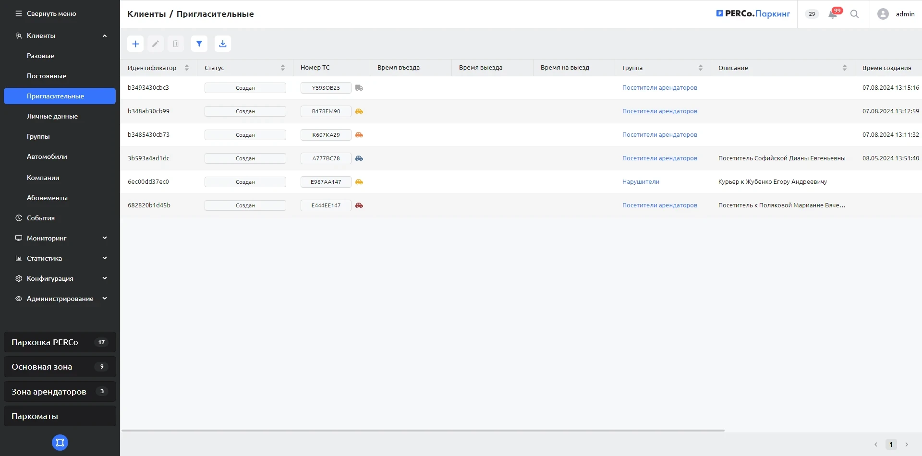
Task: Click the red car icon beside E444EE147
Action: pyautogui.click(x=359, y=205)
